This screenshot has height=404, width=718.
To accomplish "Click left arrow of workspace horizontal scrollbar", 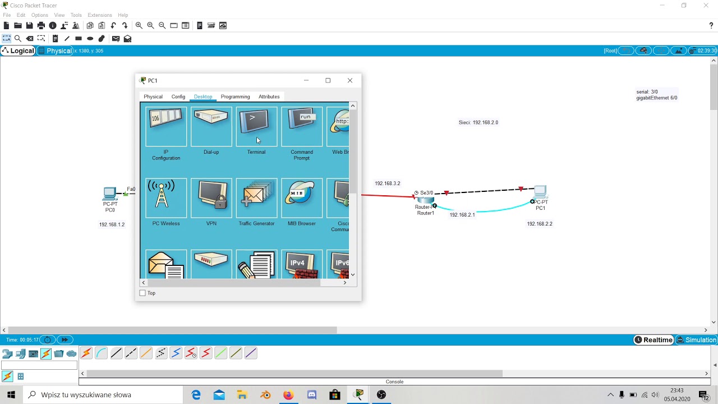I will point(4,330).
